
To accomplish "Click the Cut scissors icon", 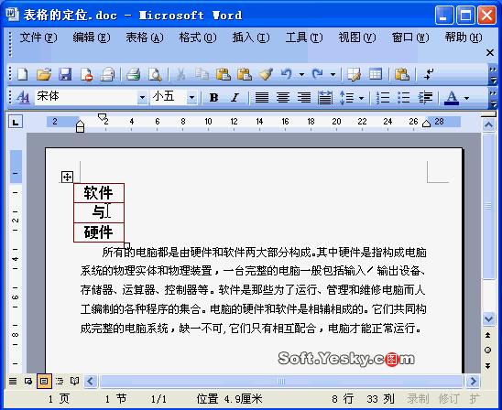I will pyautogui.click(x=180, y=74).
